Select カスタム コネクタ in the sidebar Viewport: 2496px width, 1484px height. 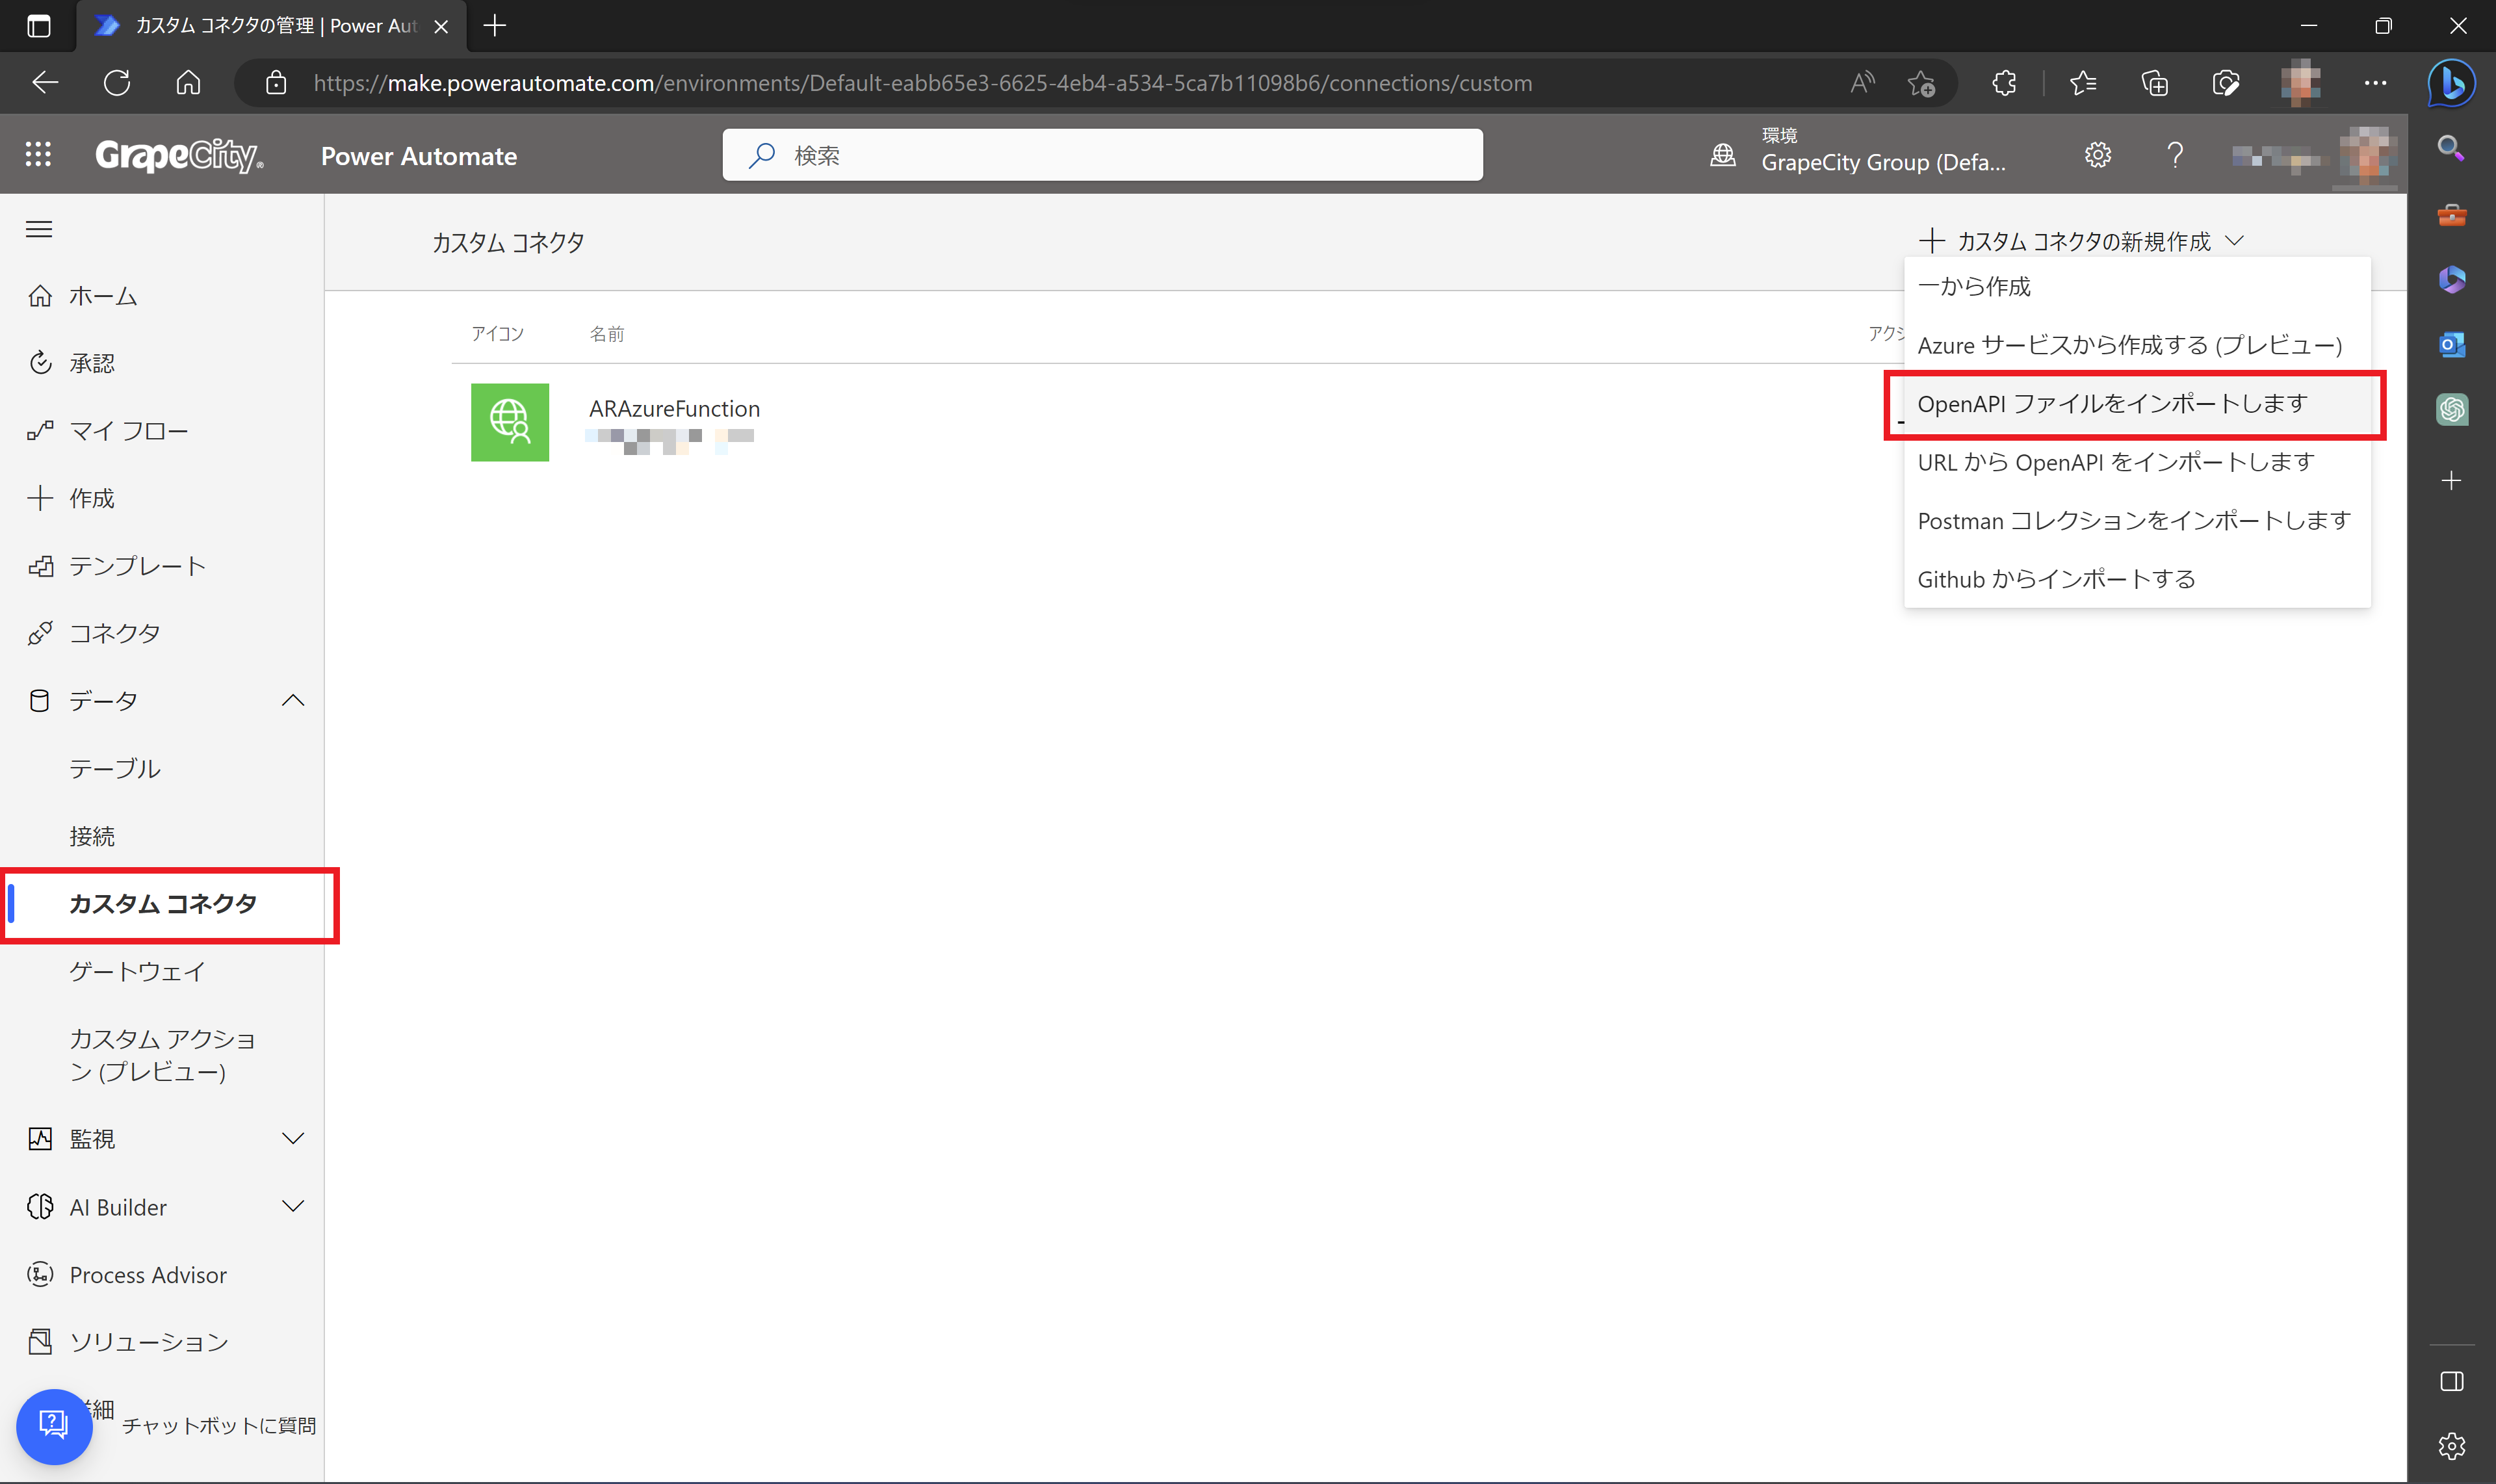[x=162, y=904]
